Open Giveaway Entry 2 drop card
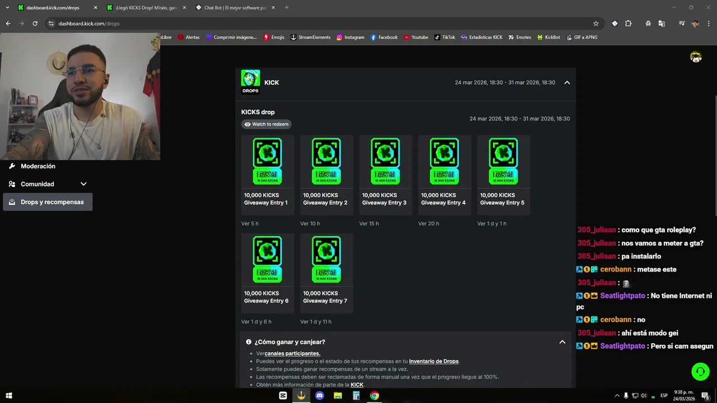 (327, 175)
